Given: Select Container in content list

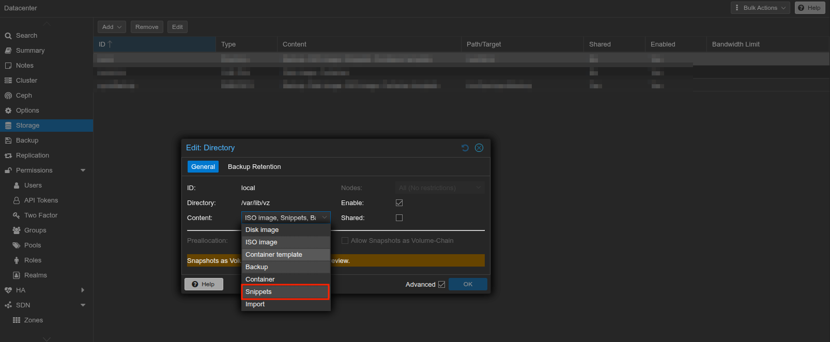Looking at the screenshot, I should tap(286, 279).
